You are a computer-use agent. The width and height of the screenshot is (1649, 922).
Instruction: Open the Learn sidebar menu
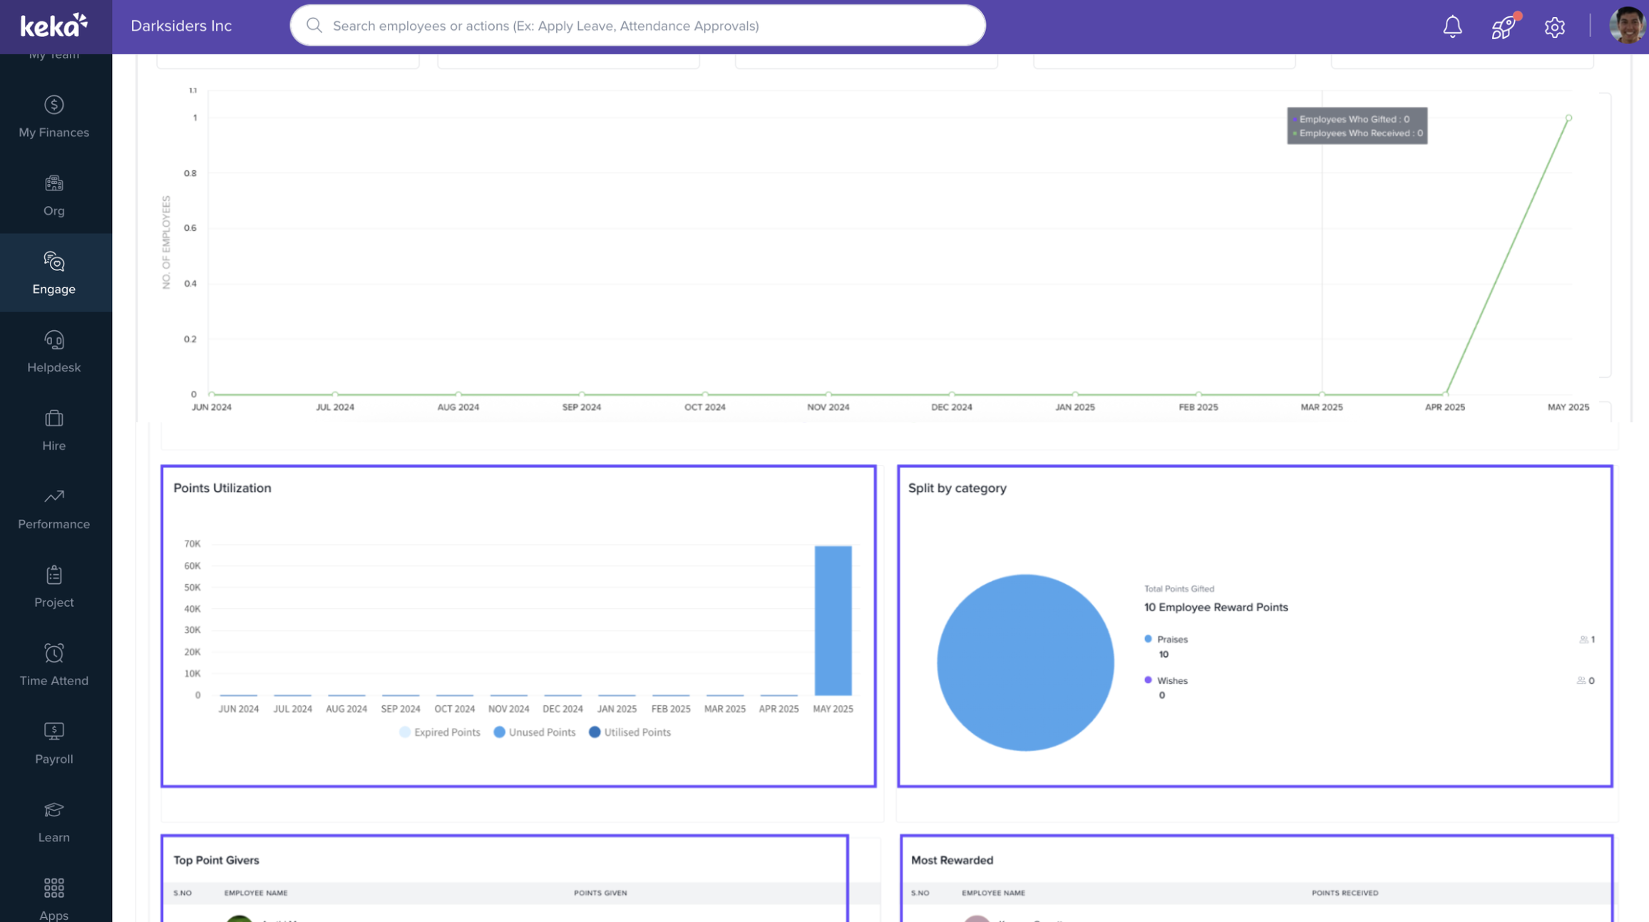(54, 823)
